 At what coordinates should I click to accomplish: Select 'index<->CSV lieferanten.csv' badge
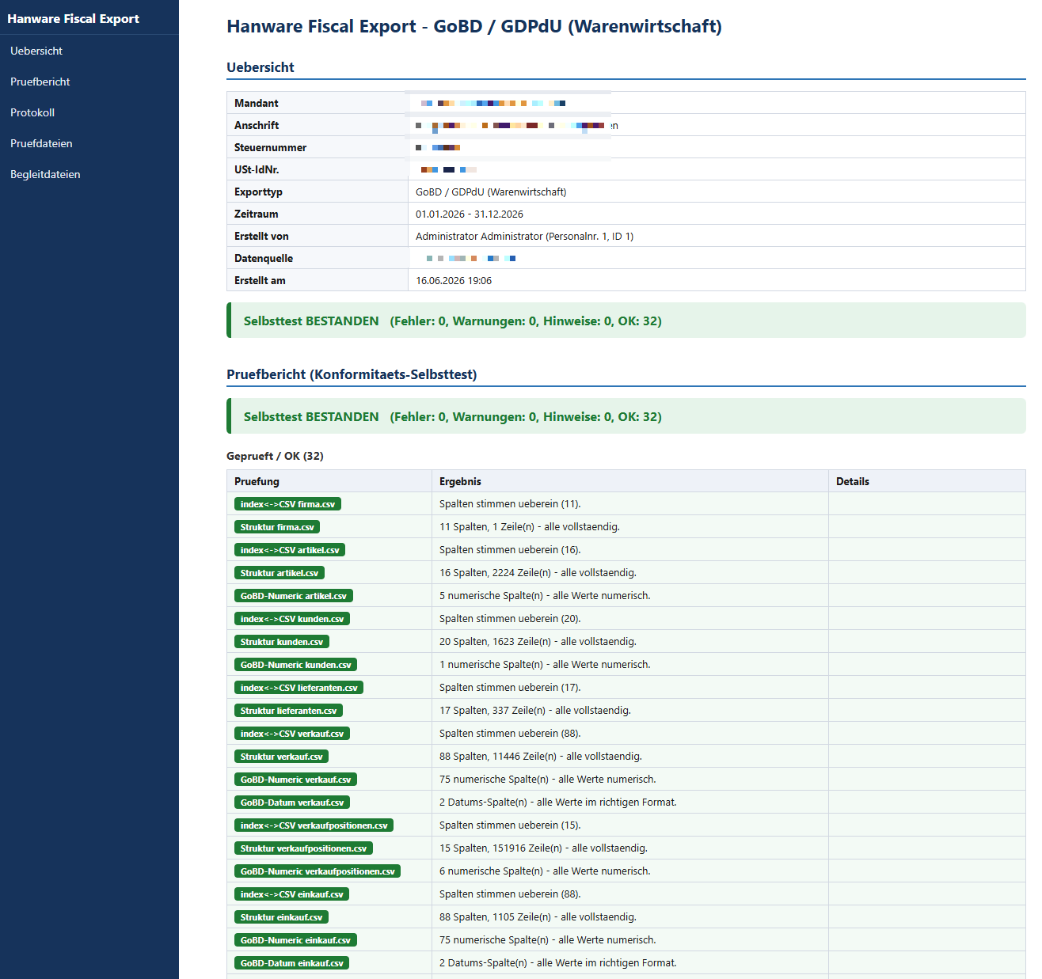pos(299,688)
